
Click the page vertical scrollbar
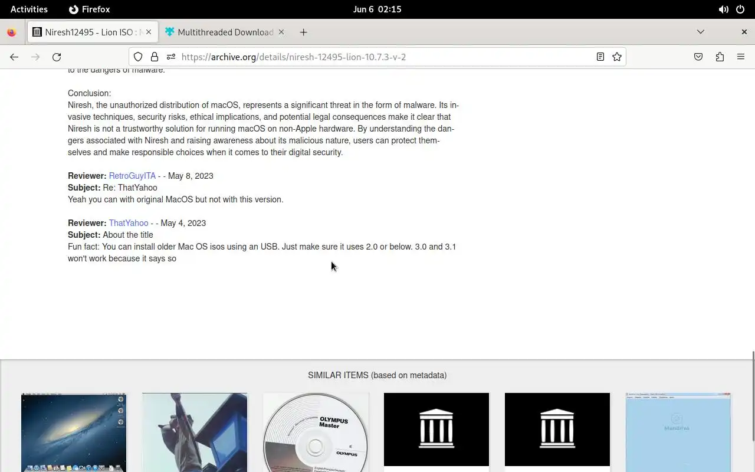pos(752,395)
